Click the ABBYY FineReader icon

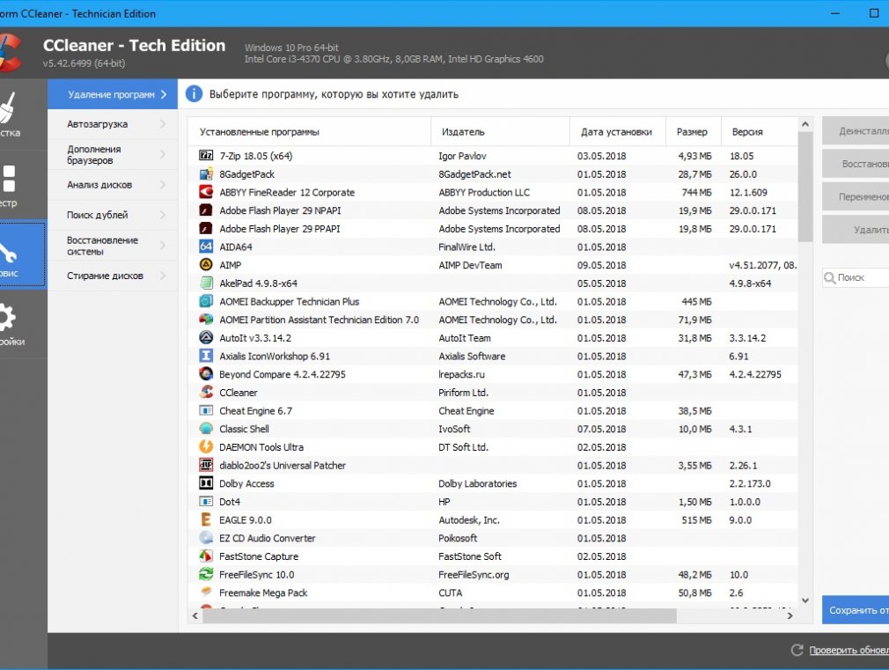pos(206,192)
